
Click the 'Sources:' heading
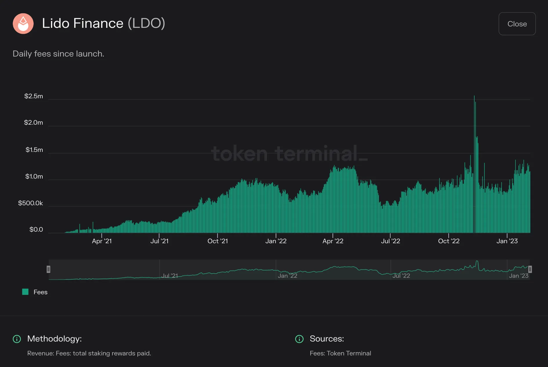tap(327, 339)
